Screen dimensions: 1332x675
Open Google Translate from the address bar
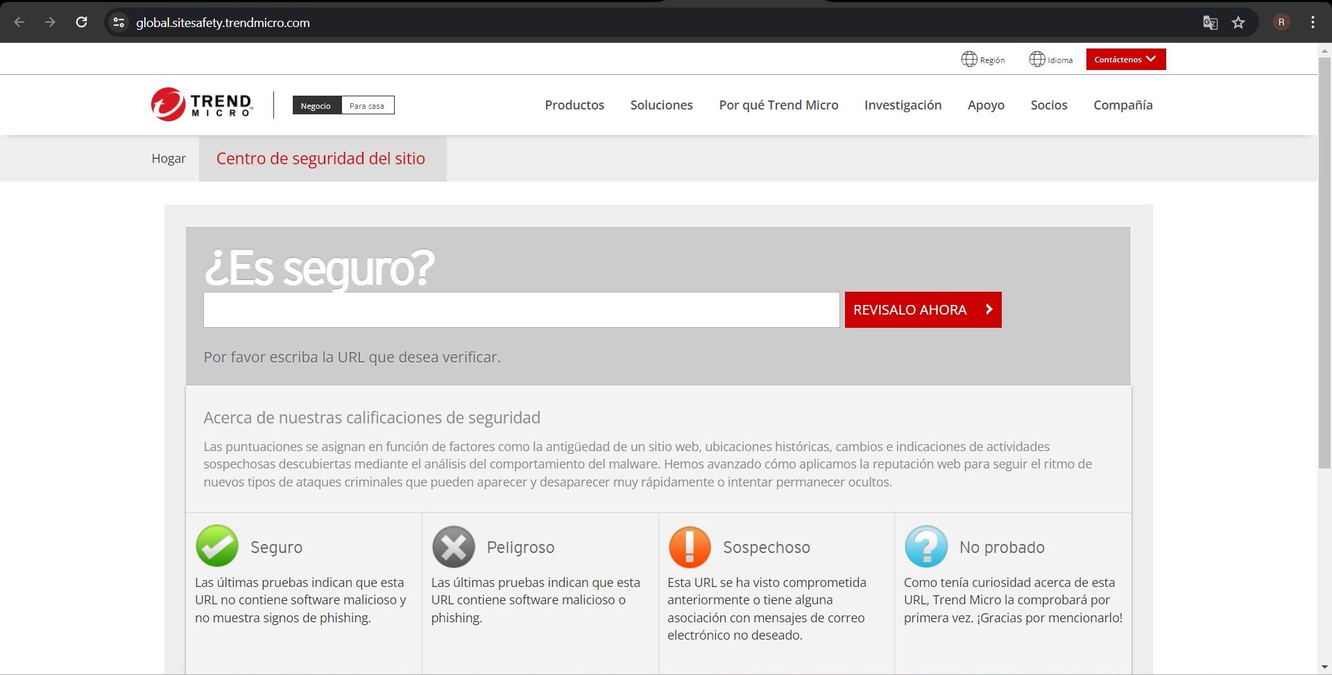[1210, 22]
